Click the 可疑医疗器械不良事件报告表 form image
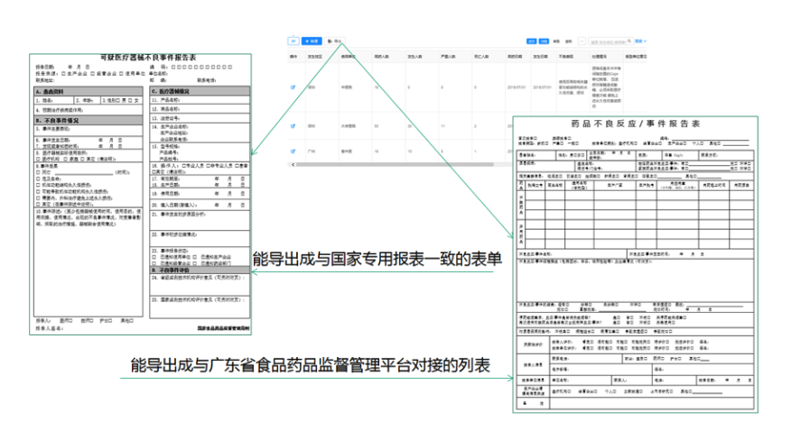 [x=140, y=194]
